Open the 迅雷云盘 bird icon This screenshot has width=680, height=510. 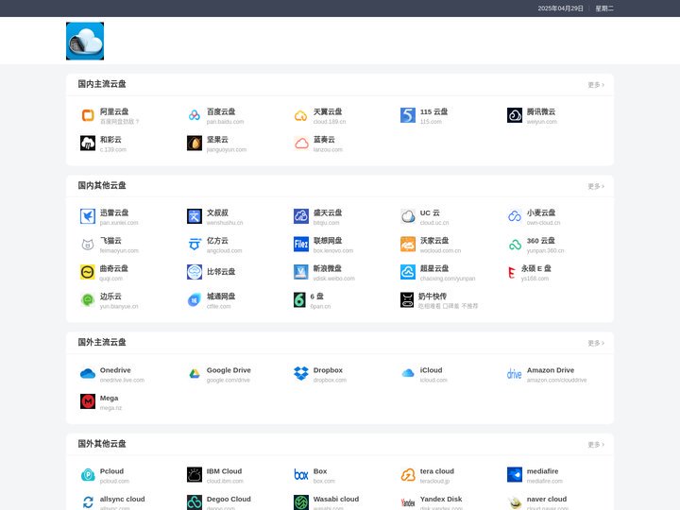click(88, 216)
